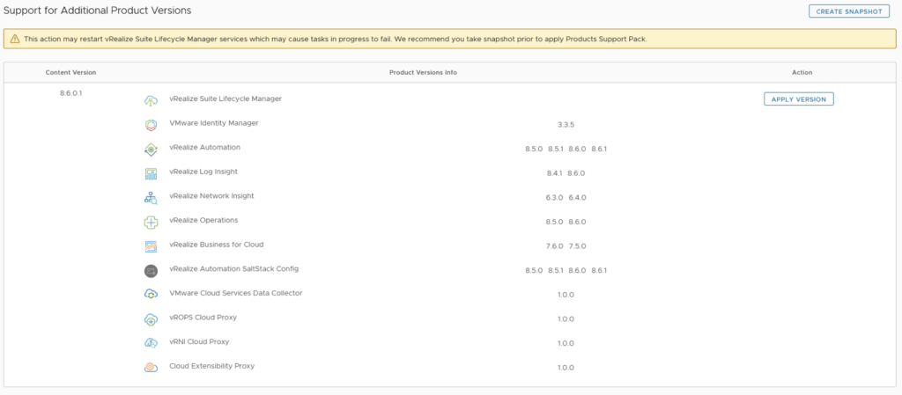Click the vRealize Network Insight icon
902x395 pixels.
151,198
